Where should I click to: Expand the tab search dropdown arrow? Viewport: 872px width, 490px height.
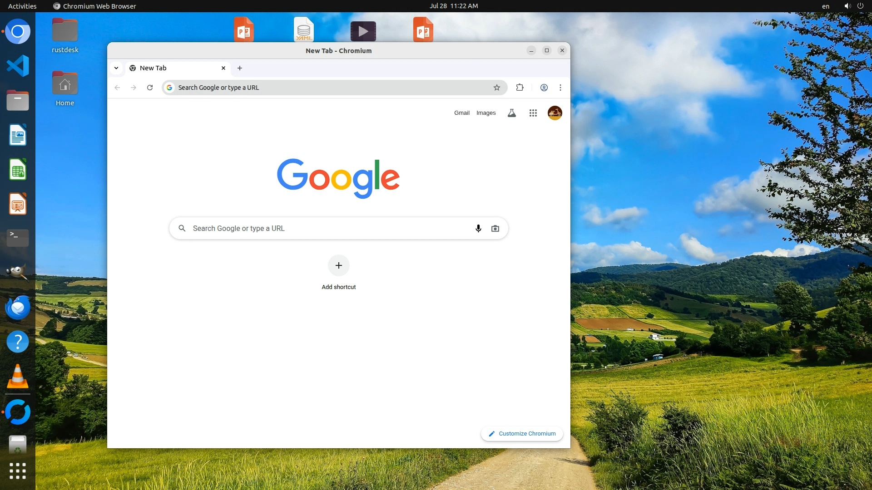pos(116,68)
